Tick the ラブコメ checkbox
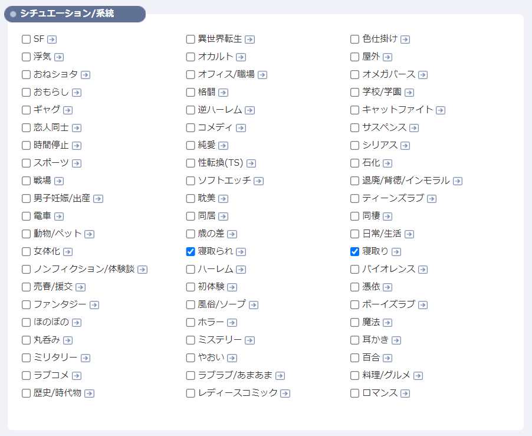The image size is (532, 436). (26, 375)
